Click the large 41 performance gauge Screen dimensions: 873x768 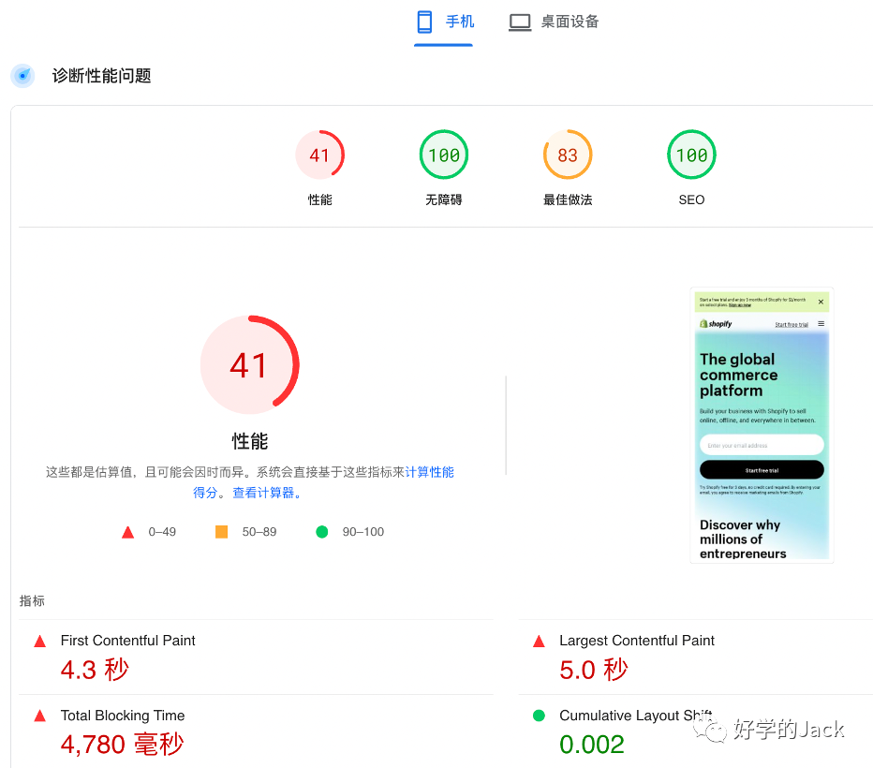[249, 365]
